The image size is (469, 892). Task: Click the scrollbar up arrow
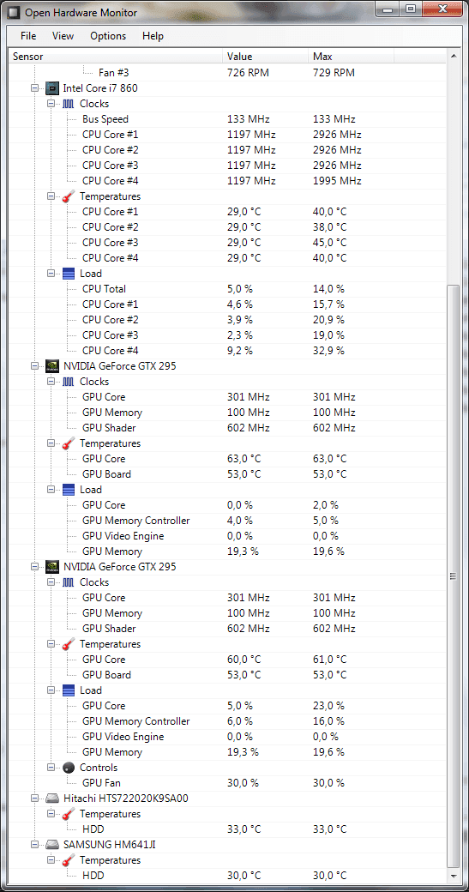pos(453,56)
